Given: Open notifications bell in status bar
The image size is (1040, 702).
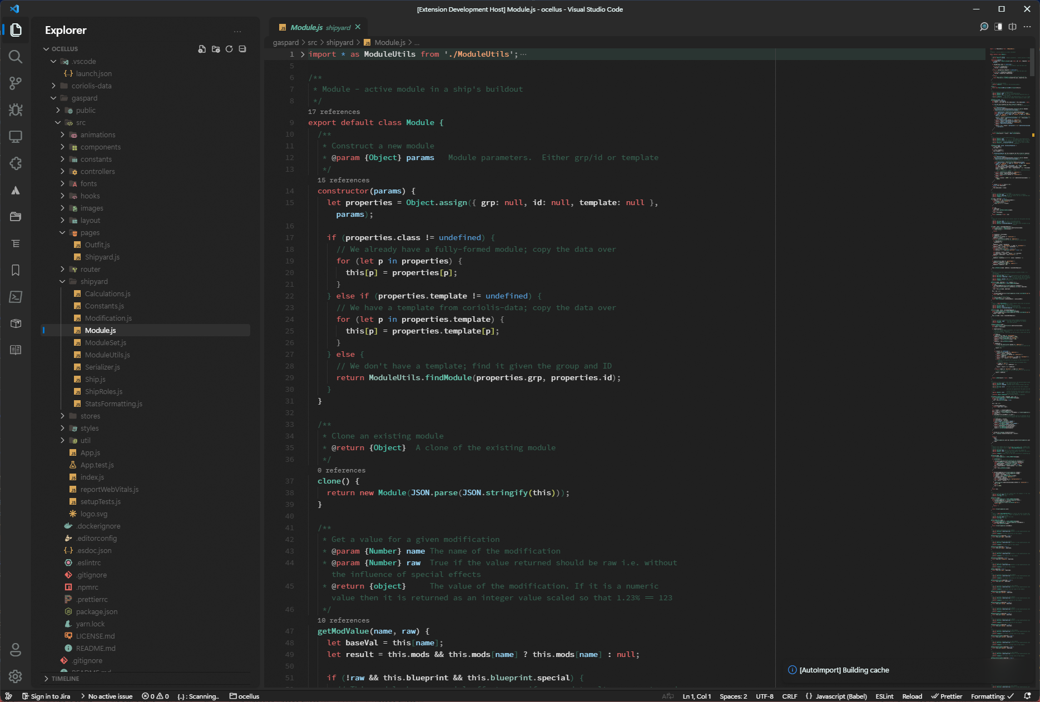Looking at the screenshot, I should pyautogui.click(x=1028, y=696).
